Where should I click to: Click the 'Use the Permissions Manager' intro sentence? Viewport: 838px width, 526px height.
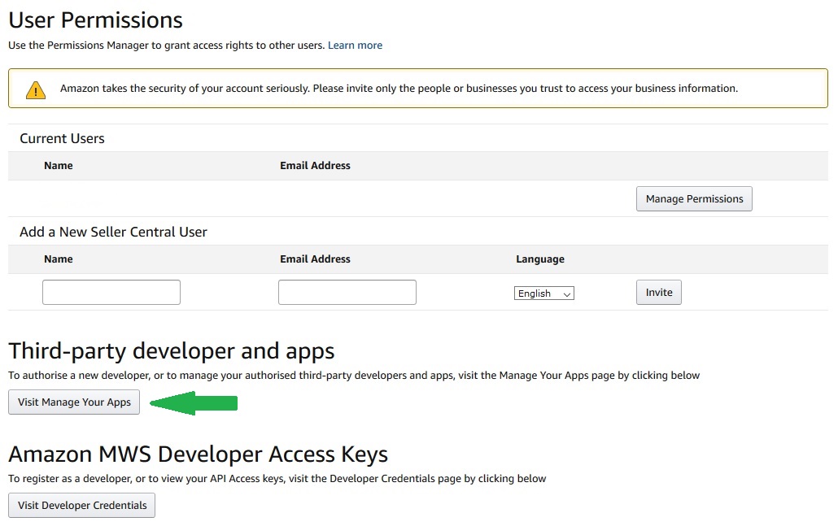point(166,46)
